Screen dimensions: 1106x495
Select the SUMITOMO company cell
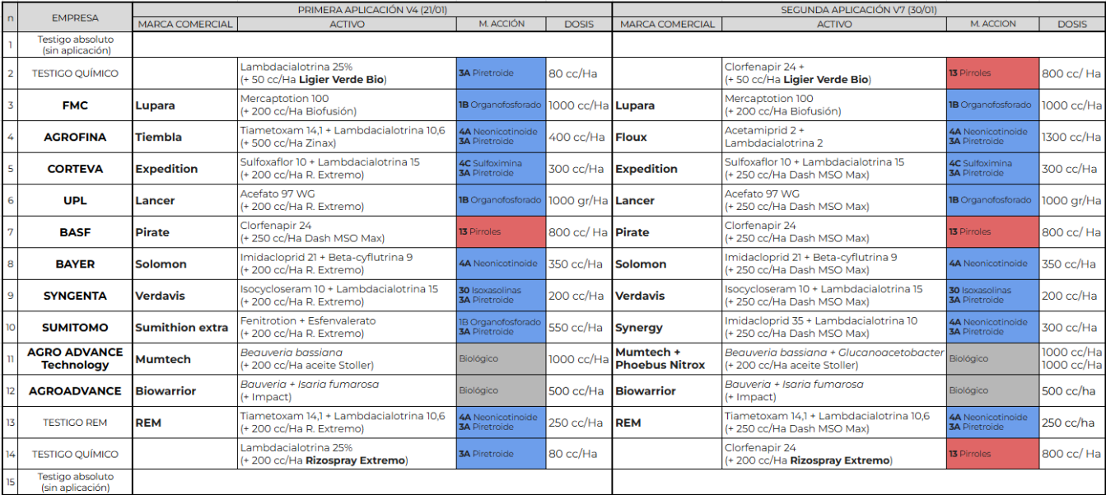tap(75, 328)
